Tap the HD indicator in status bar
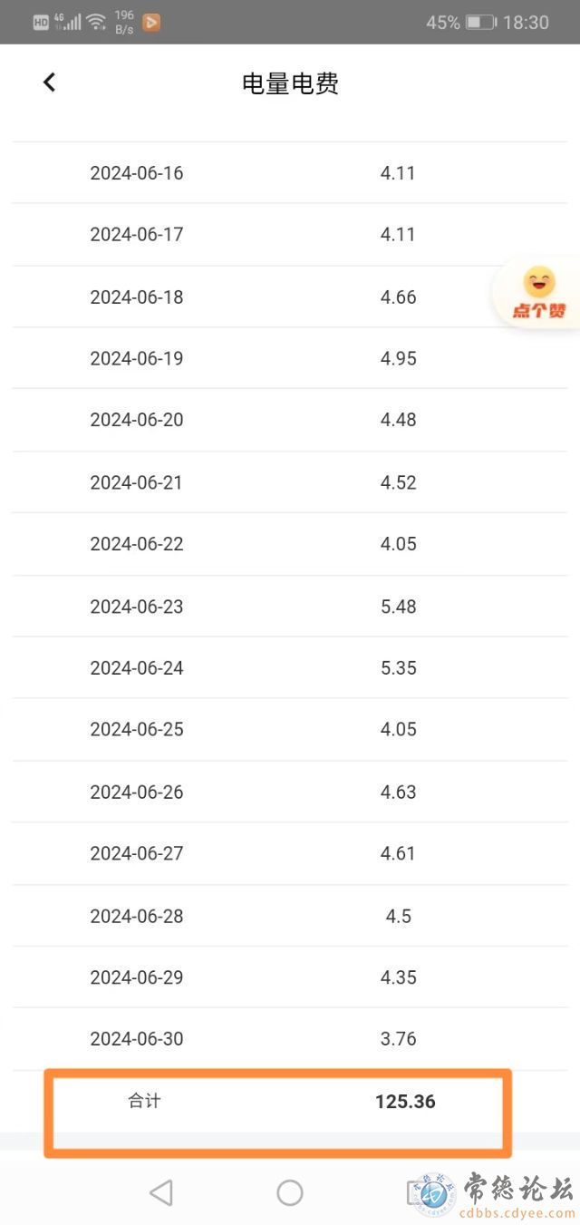 41,23
